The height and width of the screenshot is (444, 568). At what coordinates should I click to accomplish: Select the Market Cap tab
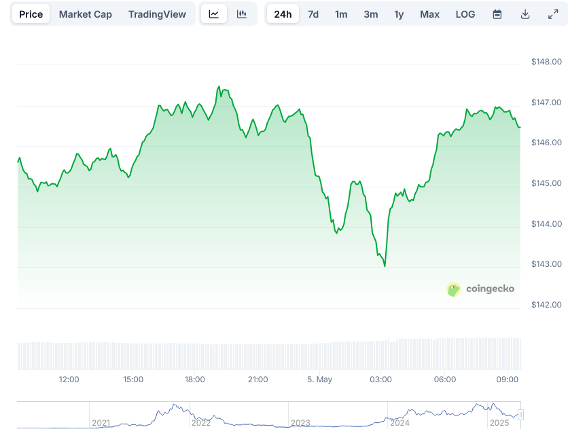(86, 14)
